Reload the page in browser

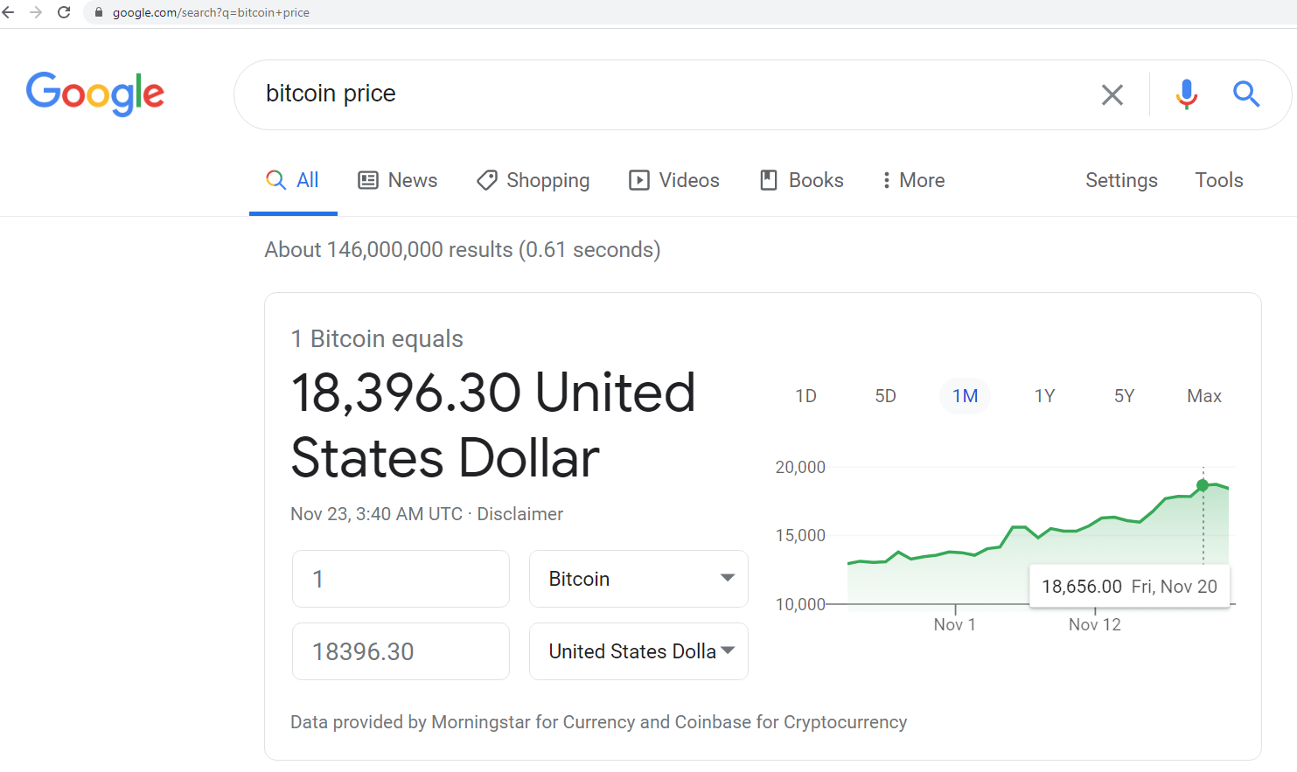pos(64,12)
